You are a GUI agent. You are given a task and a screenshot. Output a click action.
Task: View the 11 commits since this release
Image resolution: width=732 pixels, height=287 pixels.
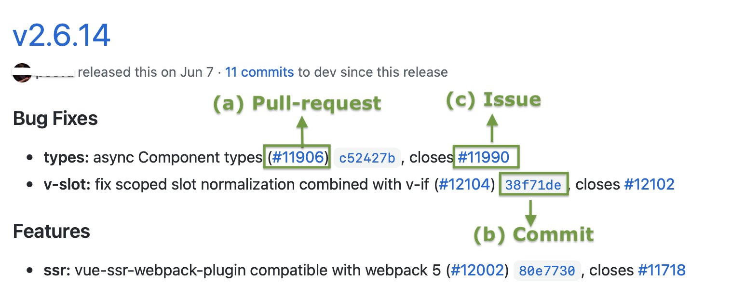(x=259, y=72)
